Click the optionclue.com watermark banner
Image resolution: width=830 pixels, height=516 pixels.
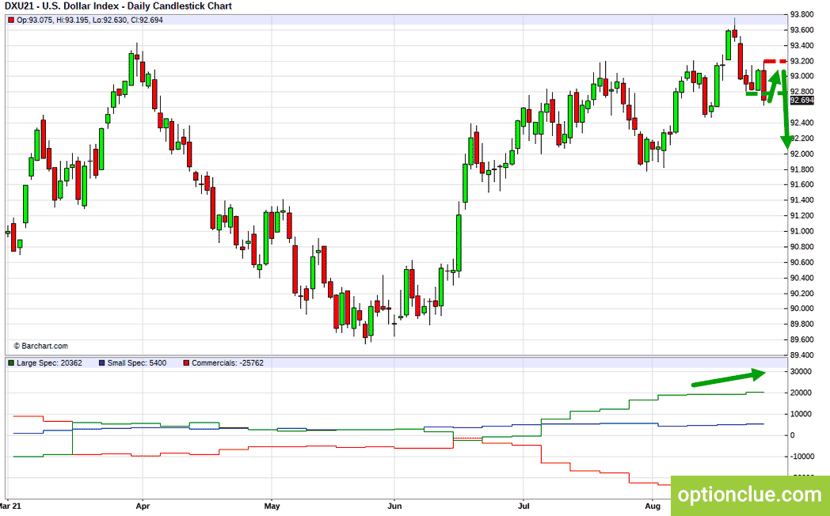pyautogui.click(x=750, y=495)
